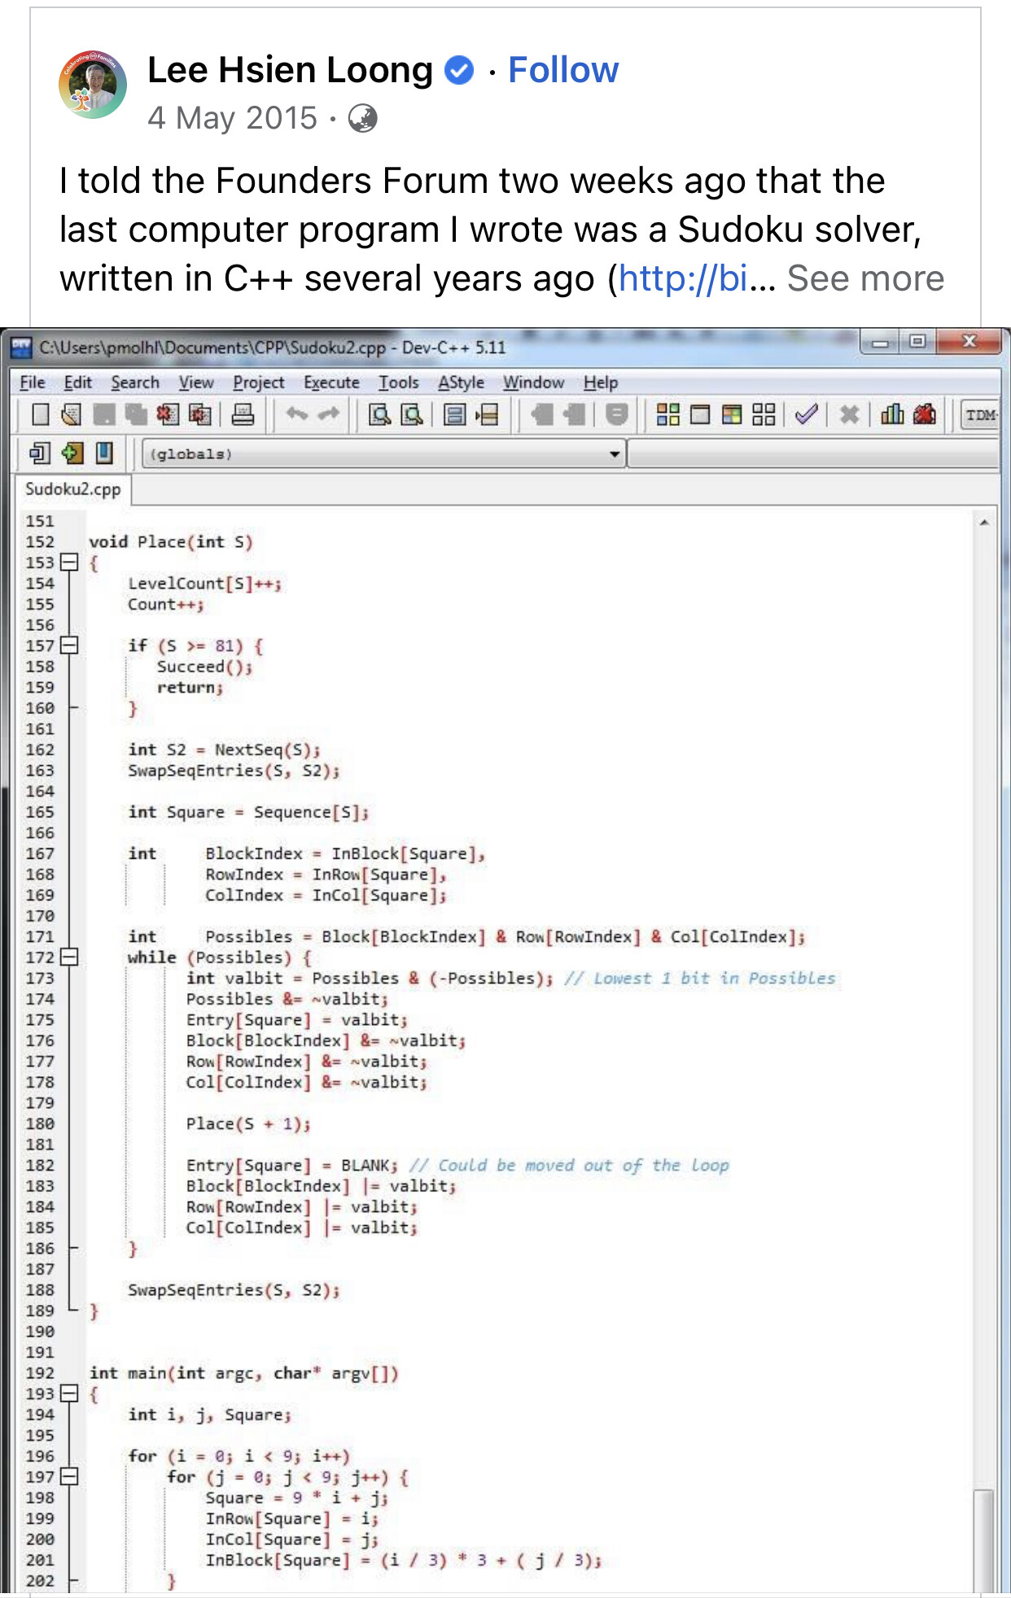Compile the program with the Compile icon
The image size is (1011, 1598).
(x=667, y=415)
